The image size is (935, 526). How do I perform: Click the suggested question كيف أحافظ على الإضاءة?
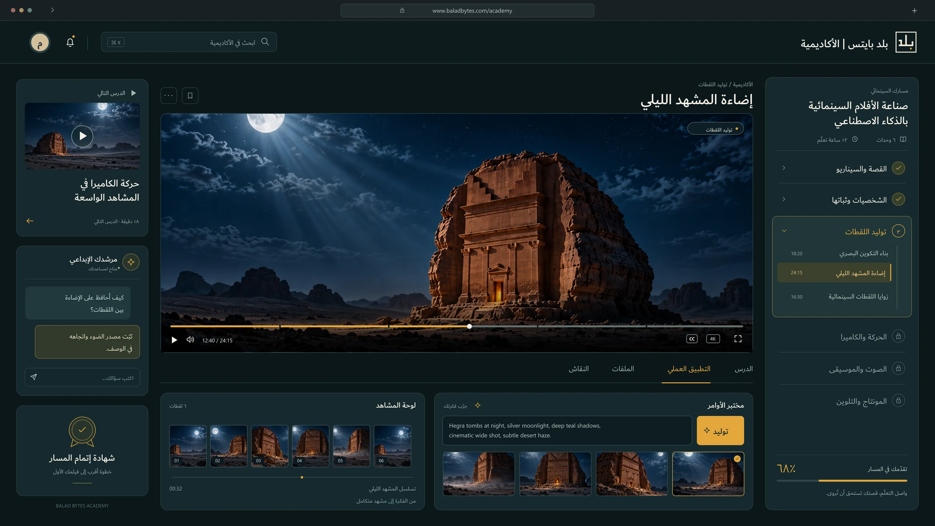[78, 303]
